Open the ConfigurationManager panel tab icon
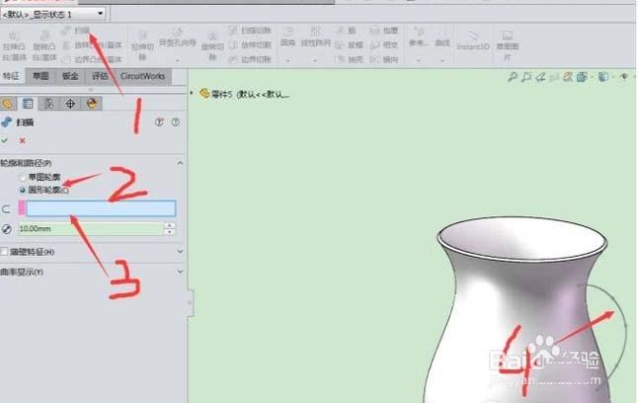 [48, 104]
